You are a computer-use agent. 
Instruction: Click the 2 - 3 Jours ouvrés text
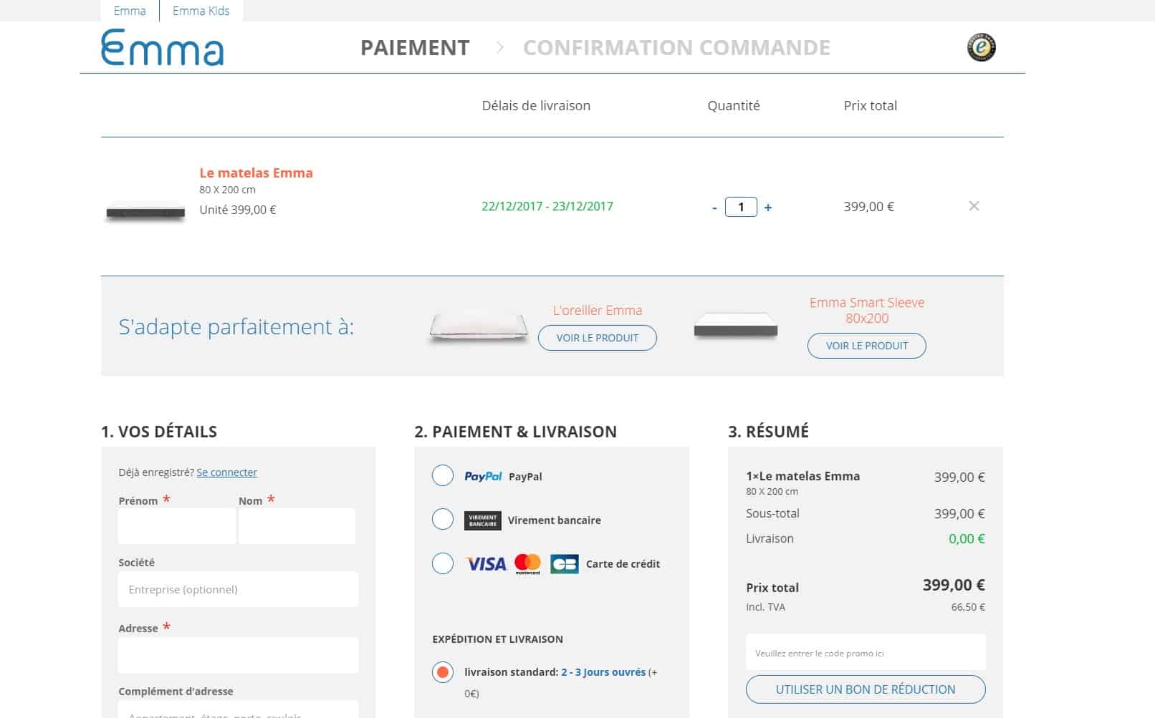pyautogui.click(x=603, y=672)
